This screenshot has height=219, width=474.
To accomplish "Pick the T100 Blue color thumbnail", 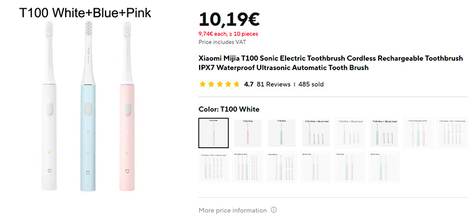I will pos(282,133).
